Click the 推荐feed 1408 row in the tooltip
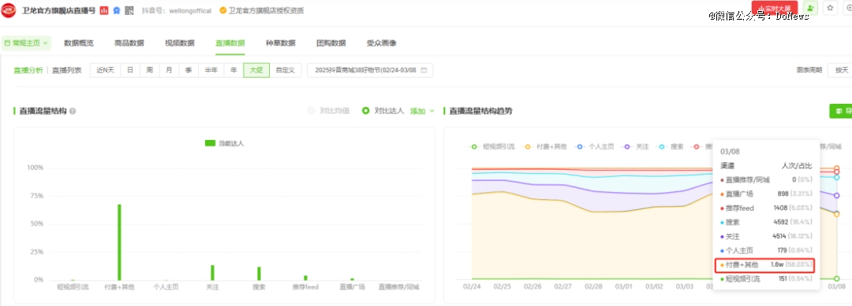 point(766,208)
